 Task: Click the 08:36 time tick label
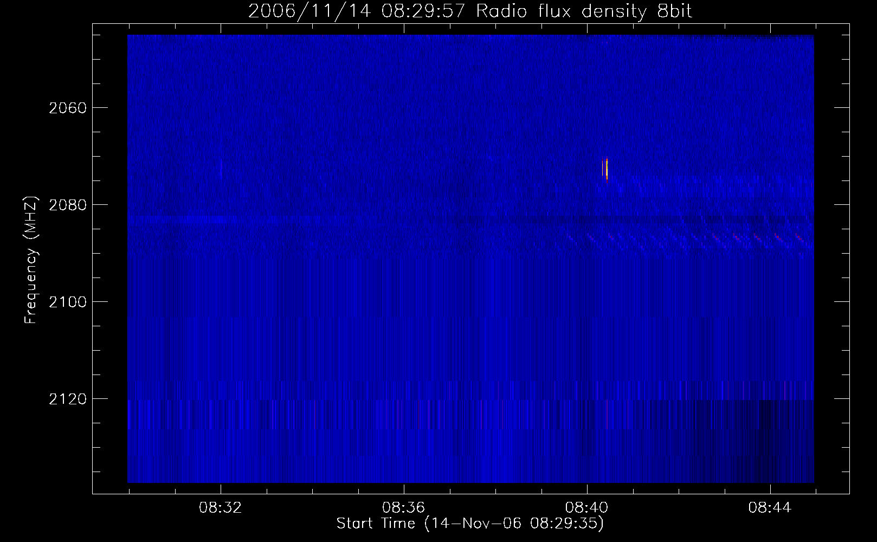coord(404,508)
